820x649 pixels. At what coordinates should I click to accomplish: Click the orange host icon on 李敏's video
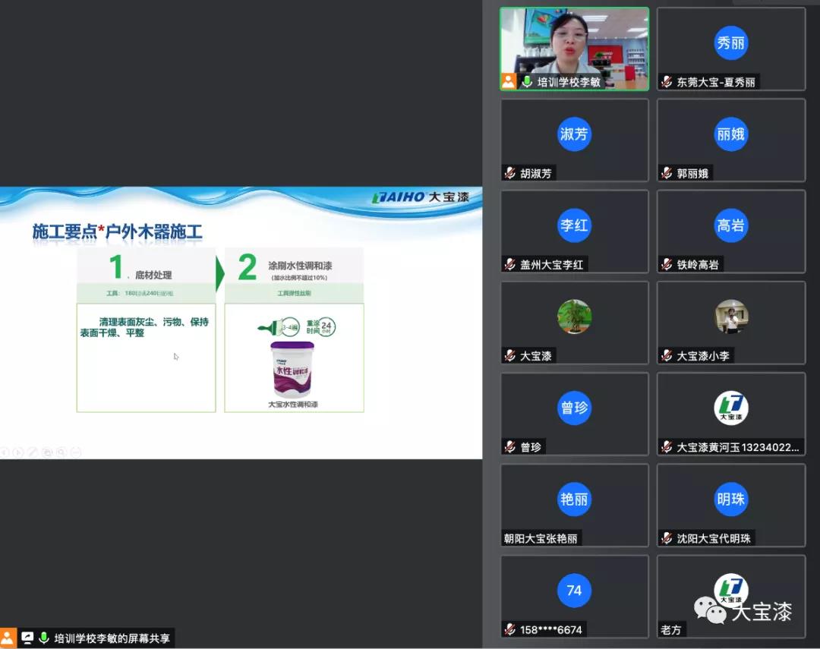pos(508,81)
